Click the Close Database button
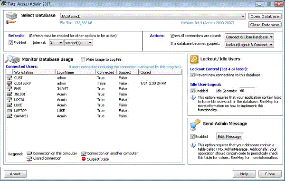 click(x=265, y=25)
